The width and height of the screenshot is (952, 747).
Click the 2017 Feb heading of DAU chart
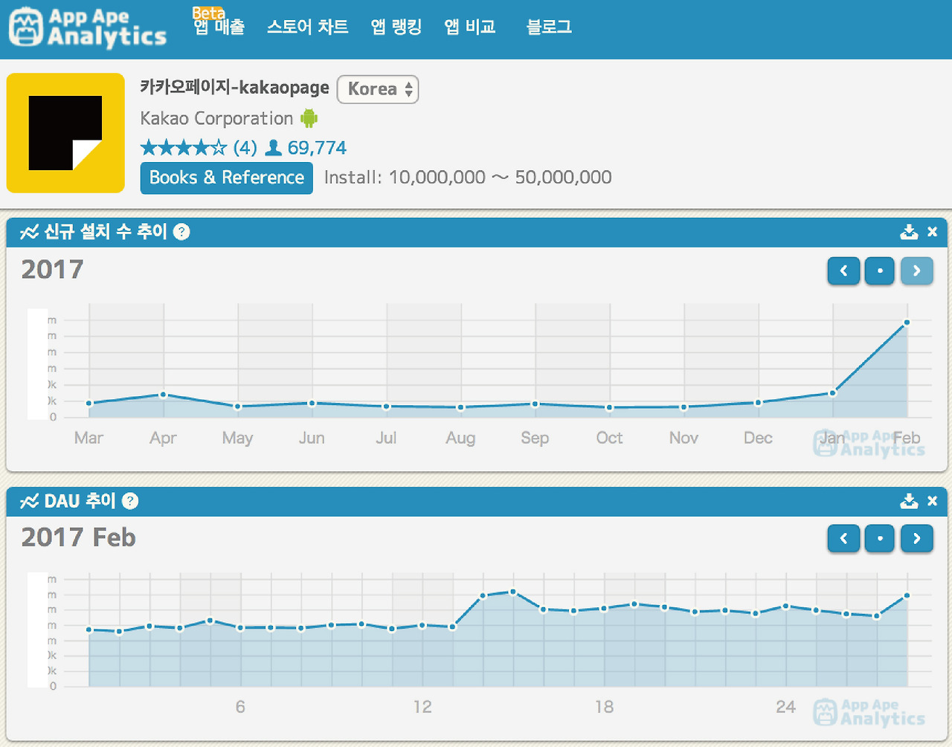click(x=78, y=537)
